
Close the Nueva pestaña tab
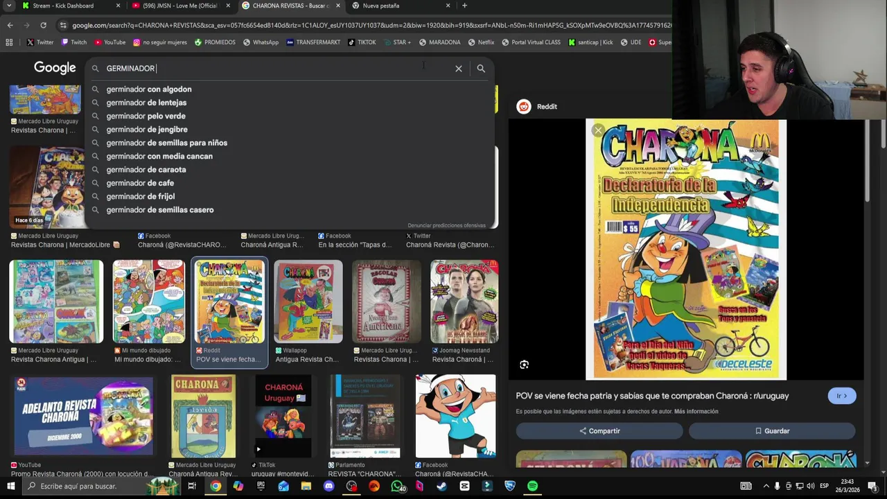click(448, 6)
